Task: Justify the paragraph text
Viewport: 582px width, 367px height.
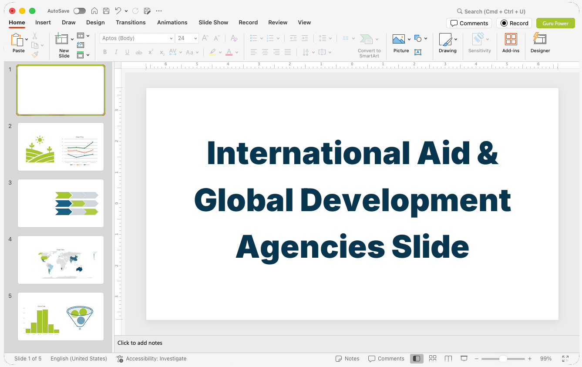Action: pyautogui.click(x=288, y=52)
